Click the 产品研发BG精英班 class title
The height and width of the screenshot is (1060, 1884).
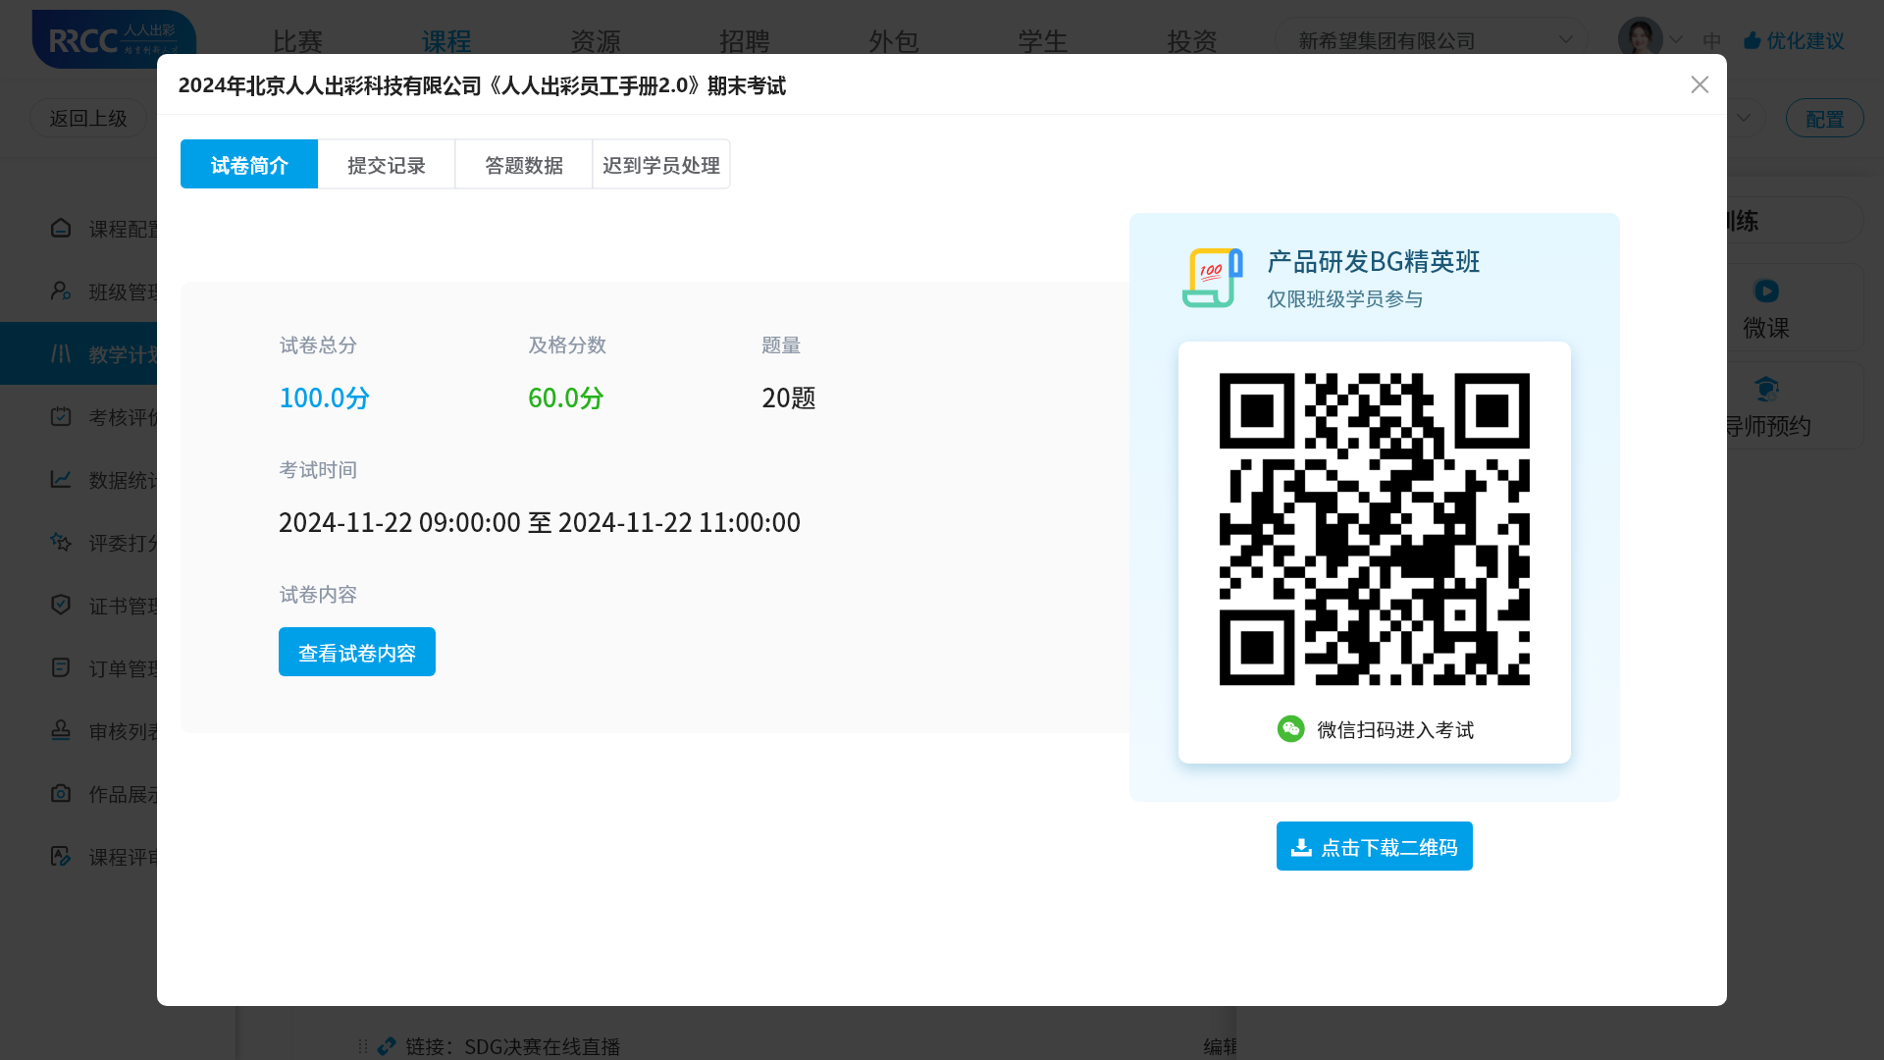1373,262
